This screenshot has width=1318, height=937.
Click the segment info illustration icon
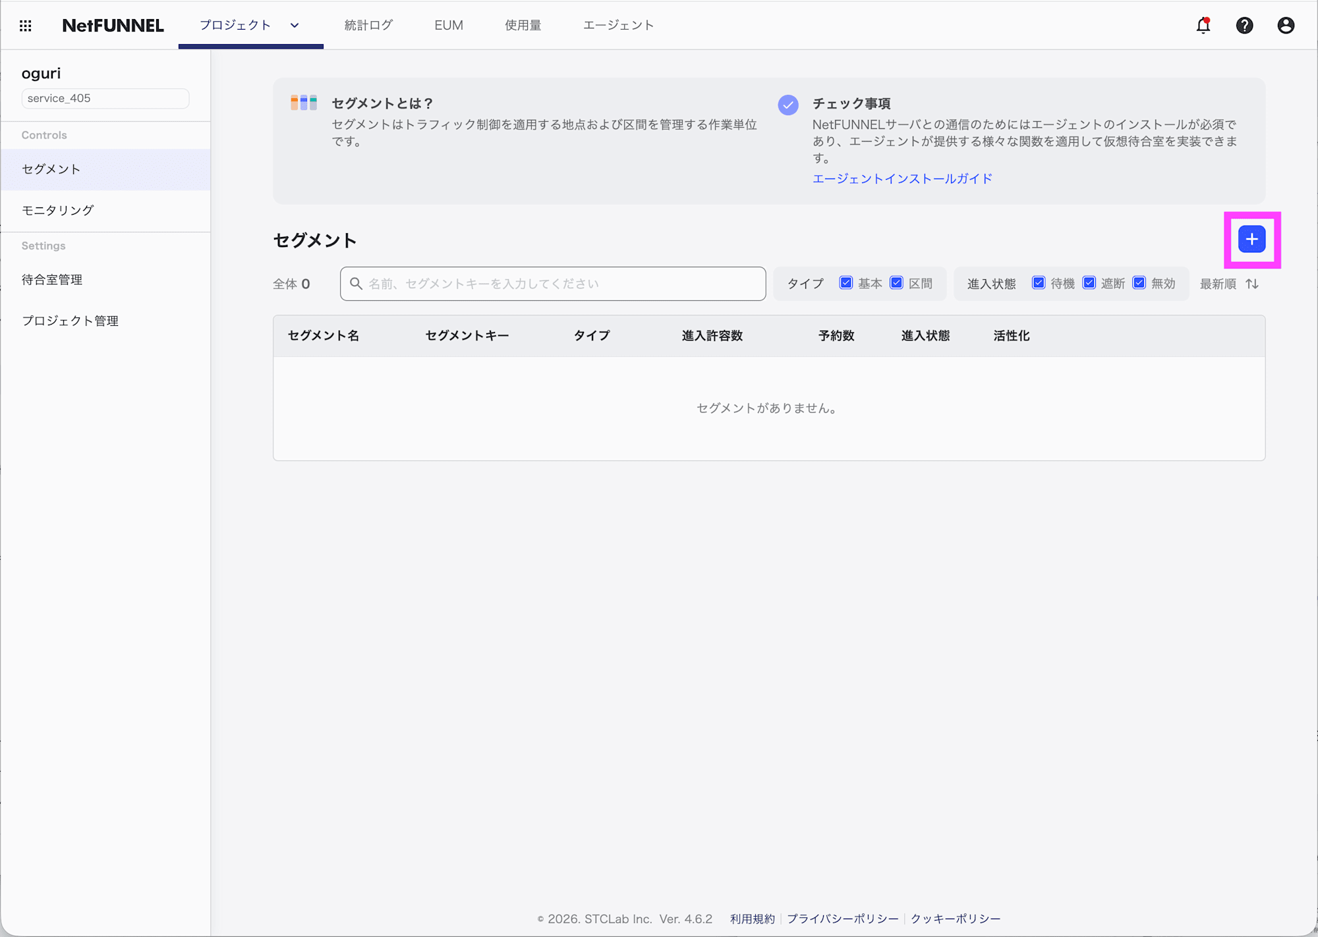[x=304, y=103]
